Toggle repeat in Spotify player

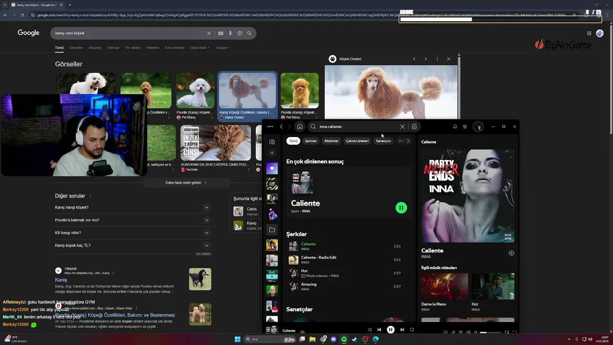[x=411, y=330]
